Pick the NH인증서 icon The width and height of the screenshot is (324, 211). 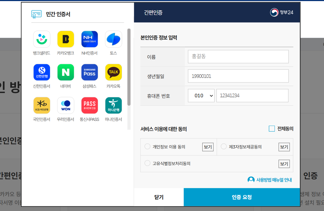point(90,39)
